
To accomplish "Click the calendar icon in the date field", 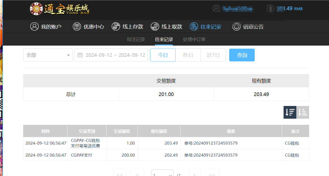I will (80, 55).
